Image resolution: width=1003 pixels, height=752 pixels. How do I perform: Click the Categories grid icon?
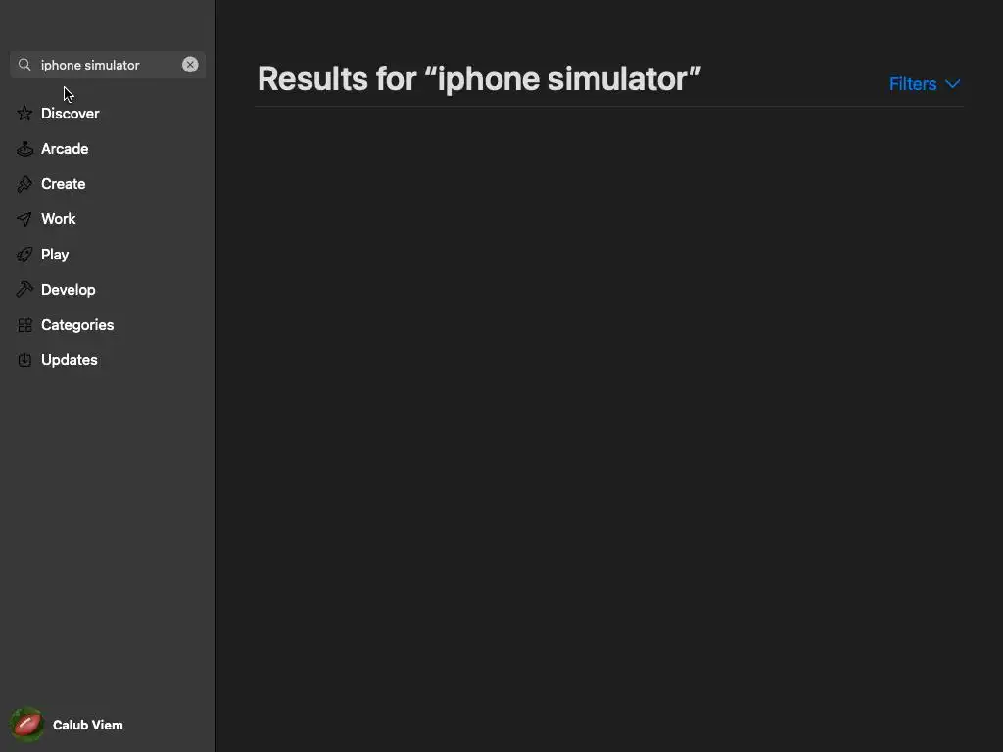[24, 325]
